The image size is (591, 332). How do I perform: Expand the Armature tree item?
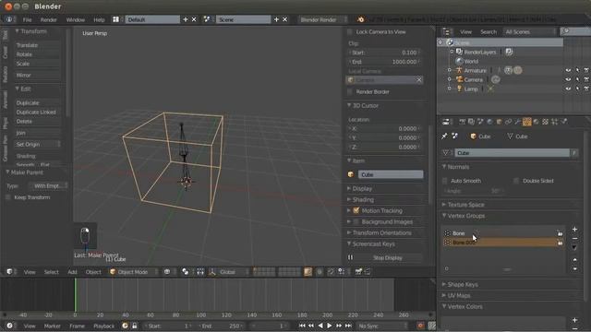point(450,70)
